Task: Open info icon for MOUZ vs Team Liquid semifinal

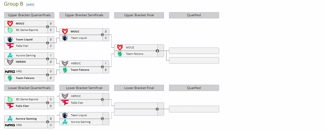Action: pos(102,35)
